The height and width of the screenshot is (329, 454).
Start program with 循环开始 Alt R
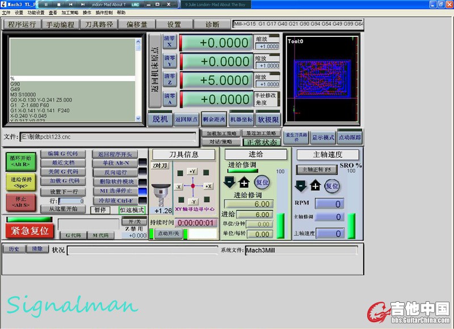point(20,162)
